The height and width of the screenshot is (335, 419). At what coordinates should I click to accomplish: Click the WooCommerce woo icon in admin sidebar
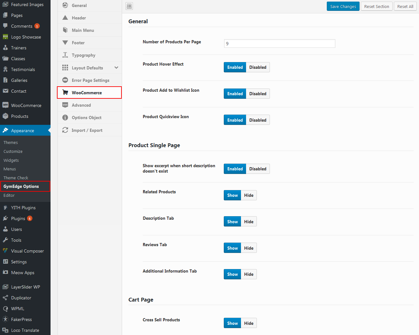pyautogui.click(x=5, y=105)
